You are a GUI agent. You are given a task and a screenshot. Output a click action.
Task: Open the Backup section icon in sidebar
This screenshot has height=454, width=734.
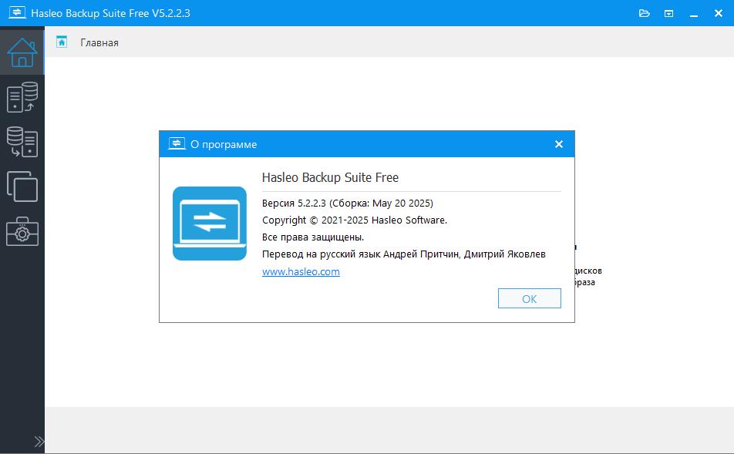22,97
